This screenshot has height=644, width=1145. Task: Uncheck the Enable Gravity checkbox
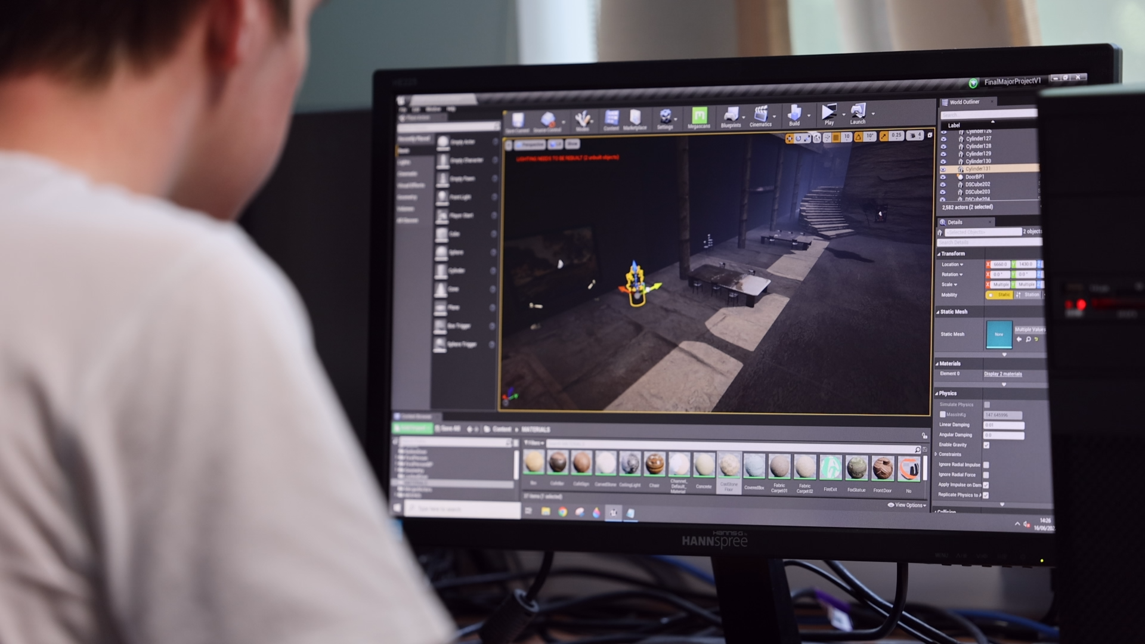(x=986, y=445)
